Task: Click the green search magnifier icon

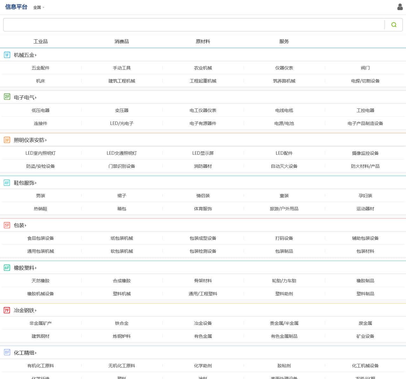Action: click(x=394, y=25)
